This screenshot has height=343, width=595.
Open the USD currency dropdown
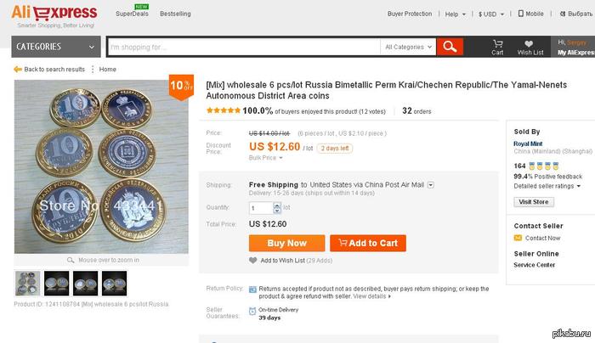[x=491, y=14]
